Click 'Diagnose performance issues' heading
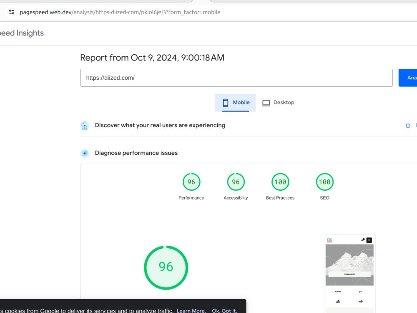417x313 pixels. point(136,153)
